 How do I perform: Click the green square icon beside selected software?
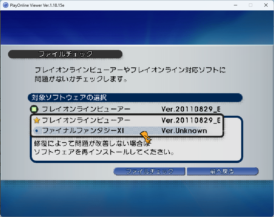34,109
